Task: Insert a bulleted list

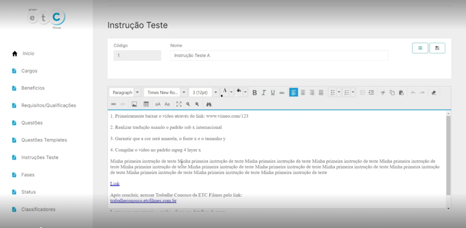Action: 333,93
